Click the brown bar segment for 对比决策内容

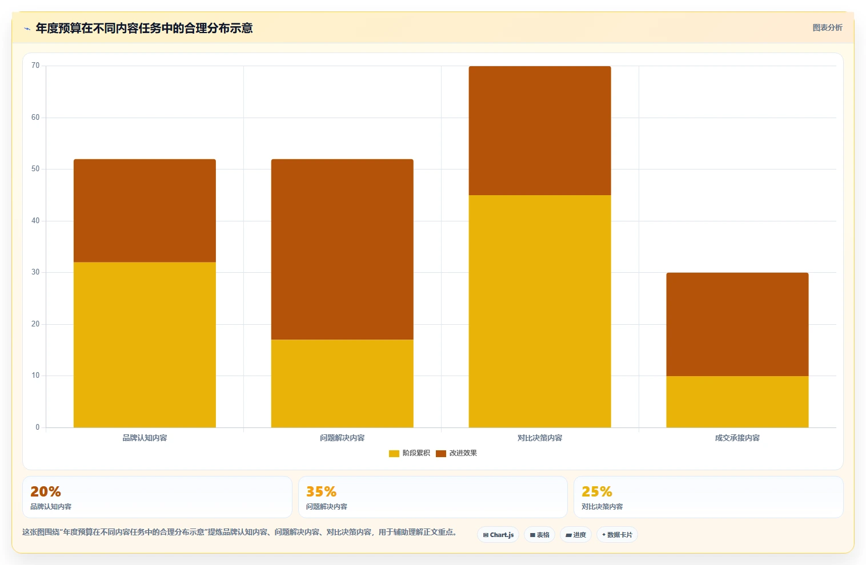(540, 131)
